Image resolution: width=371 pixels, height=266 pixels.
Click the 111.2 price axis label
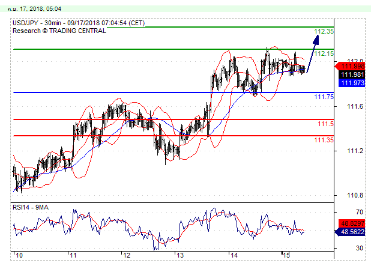355,151
